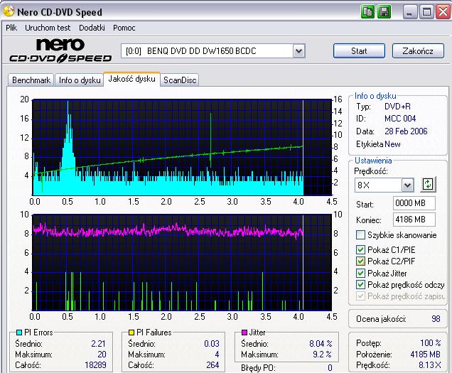Click the PI Errors Maksimum value 20
This screenshot has width=452, height=373.
click(102, 355)
